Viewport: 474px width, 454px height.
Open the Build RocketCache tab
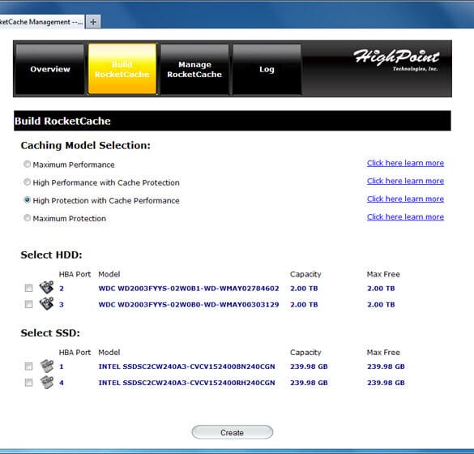(x=122, y=69)
